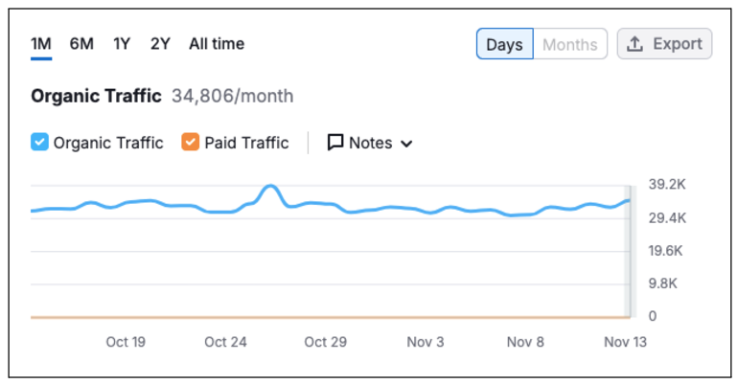Screen dimensions: 737x384
Task: Switch chart granularity to Months
Action: [x=569, y=44]
